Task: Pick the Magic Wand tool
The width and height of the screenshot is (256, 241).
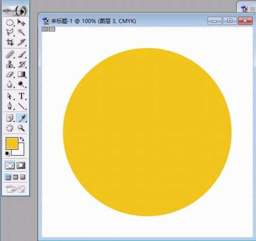Action: point(20,32)
